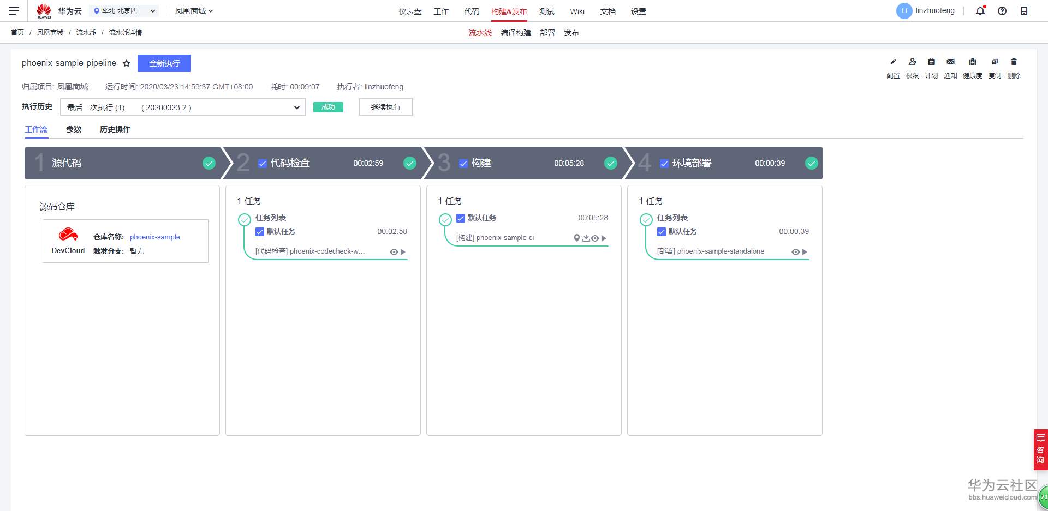Toggle the 代码检查 stage checkbox
The image size is (1048, 511).
point(263,164)
